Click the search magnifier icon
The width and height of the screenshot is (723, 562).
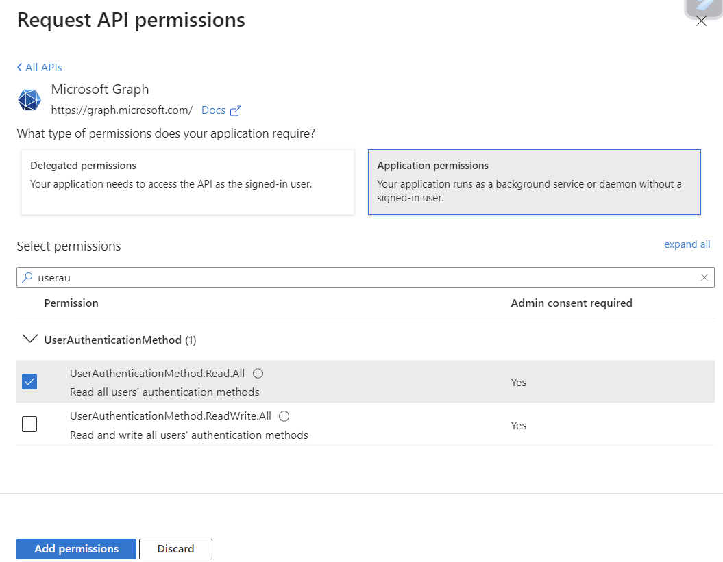[x=27, y=277]
